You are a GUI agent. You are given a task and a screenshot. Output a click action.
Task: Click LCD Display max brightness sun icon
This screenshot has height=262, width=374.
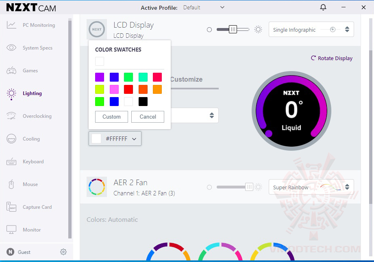258,30
